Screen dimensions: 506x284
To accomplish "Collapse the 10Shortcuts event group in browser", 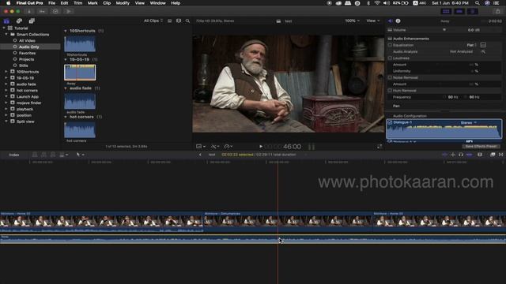I will pos(66,31).
